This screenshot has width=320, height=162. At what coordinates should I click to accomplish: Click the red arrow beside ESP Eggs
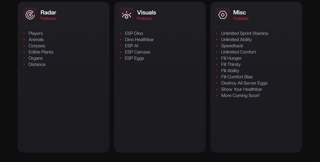click(121, 58)
